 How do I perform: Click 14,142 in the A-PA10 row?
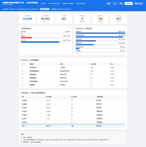48,108
